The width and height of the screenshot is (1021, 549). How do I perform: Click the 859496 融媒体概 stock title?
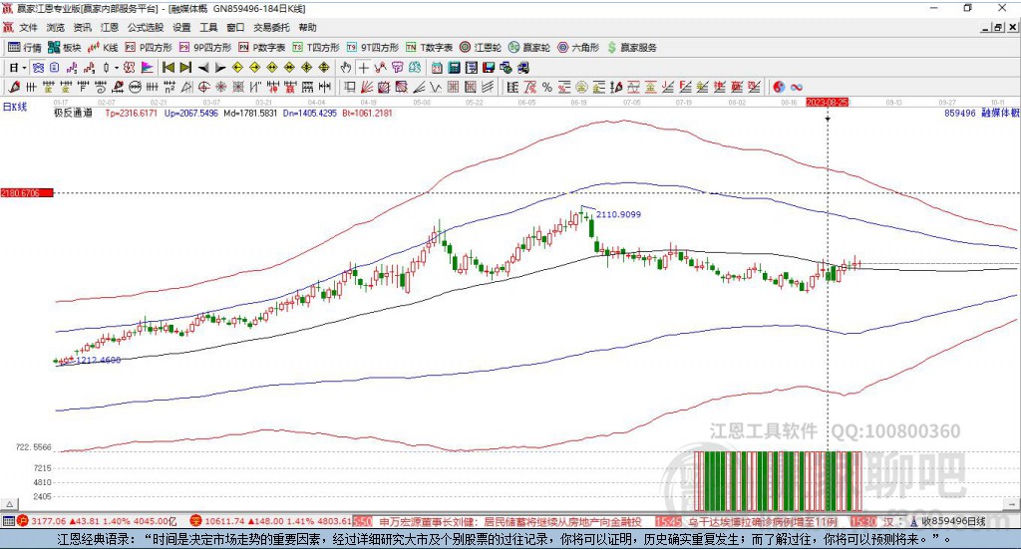pyautogui.click(x=982, y=113)
